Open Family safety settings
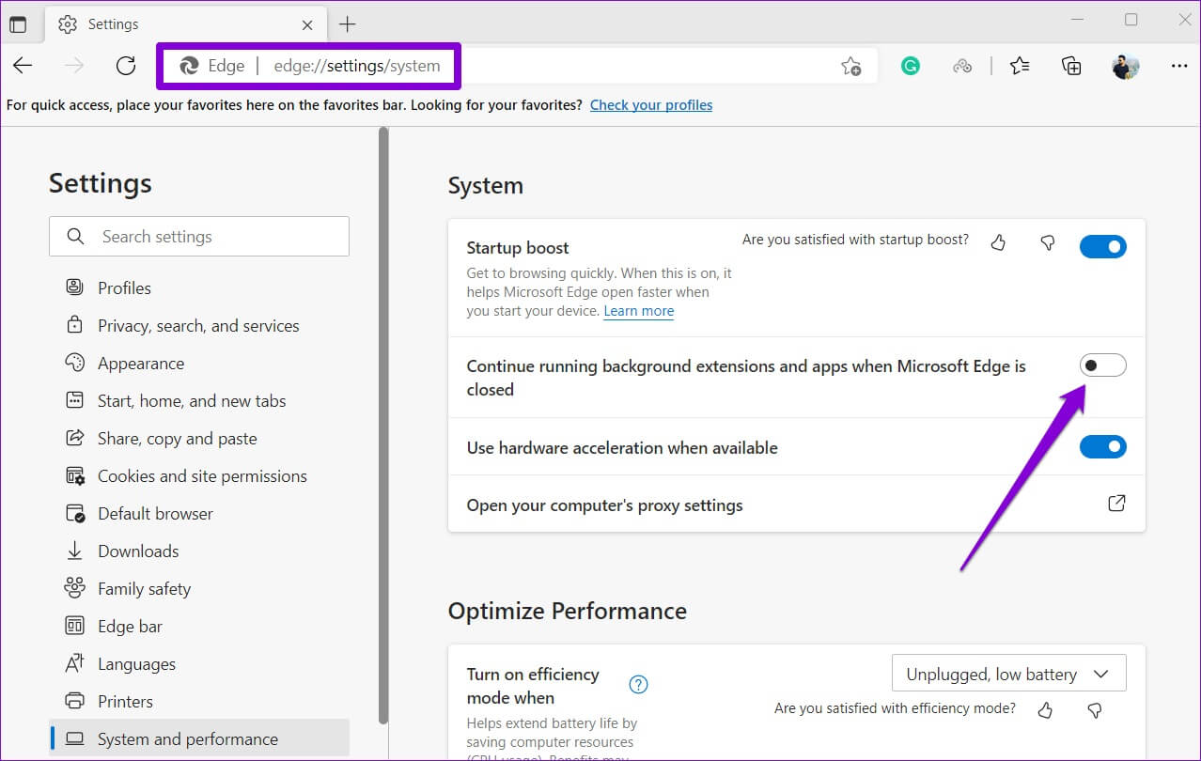Viewport: 1201px width, 761px height. 199,588
